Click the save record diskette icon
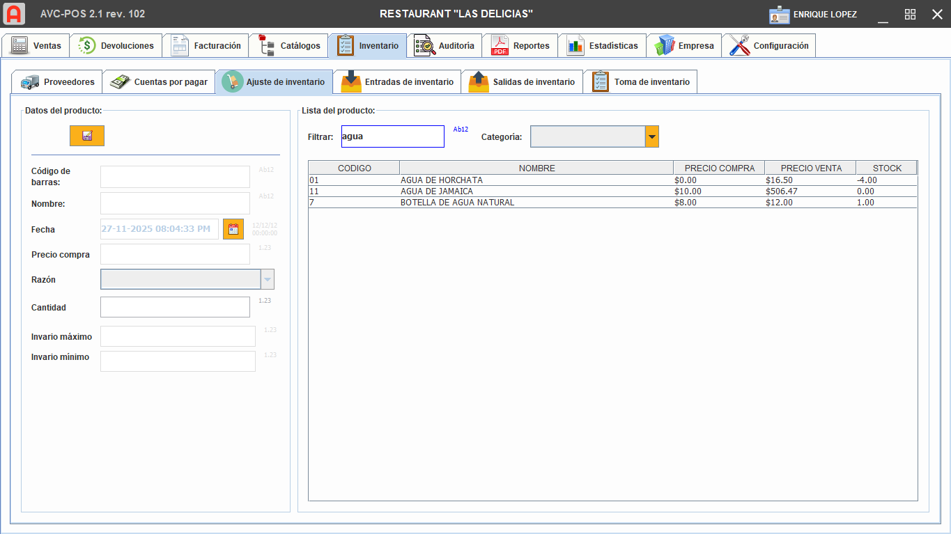Image resolution: width=951 pixels, height=534 pixels. point(86,136)
